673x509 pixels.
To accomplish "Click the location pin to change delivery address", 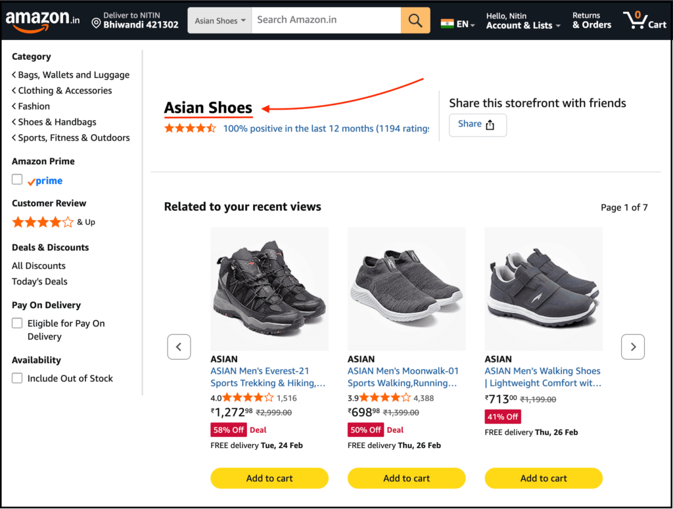I will click(x=96, y=24).
